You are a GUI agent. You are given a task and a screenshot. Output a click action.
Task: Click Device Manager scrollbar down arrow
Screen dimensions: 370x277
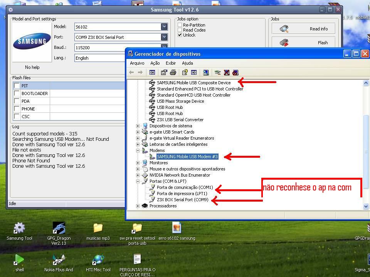[366, 207]
